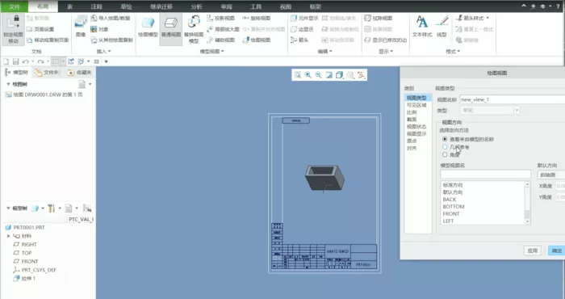
Task: Create a 旋转视图 revolved view
Action: [256, 18]
